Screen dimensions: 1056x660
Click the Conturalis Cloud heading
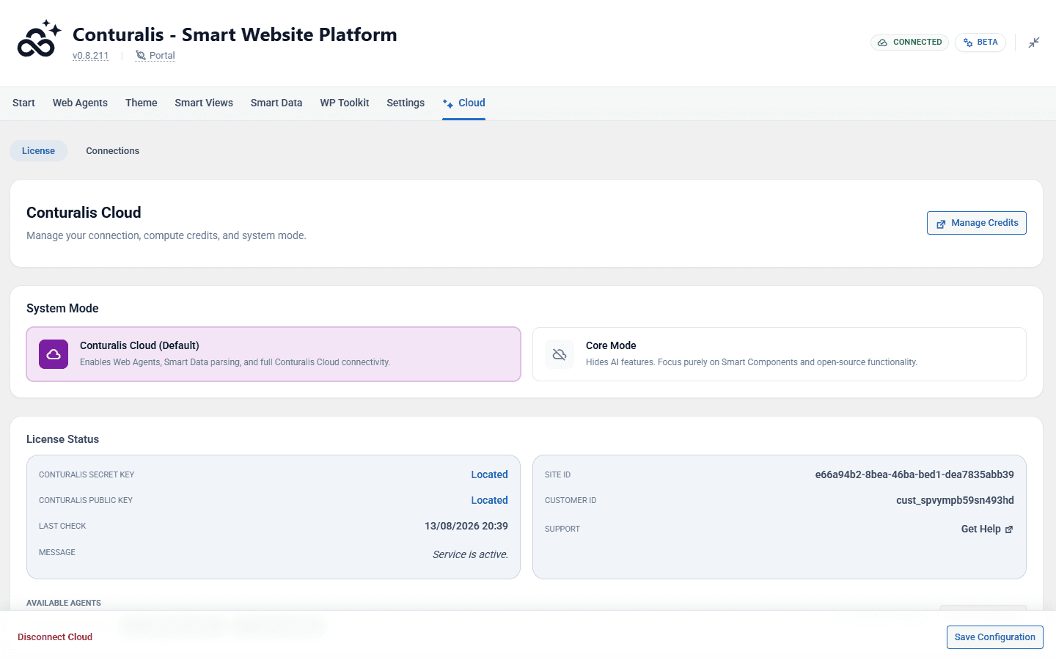(x=84, y=213)
